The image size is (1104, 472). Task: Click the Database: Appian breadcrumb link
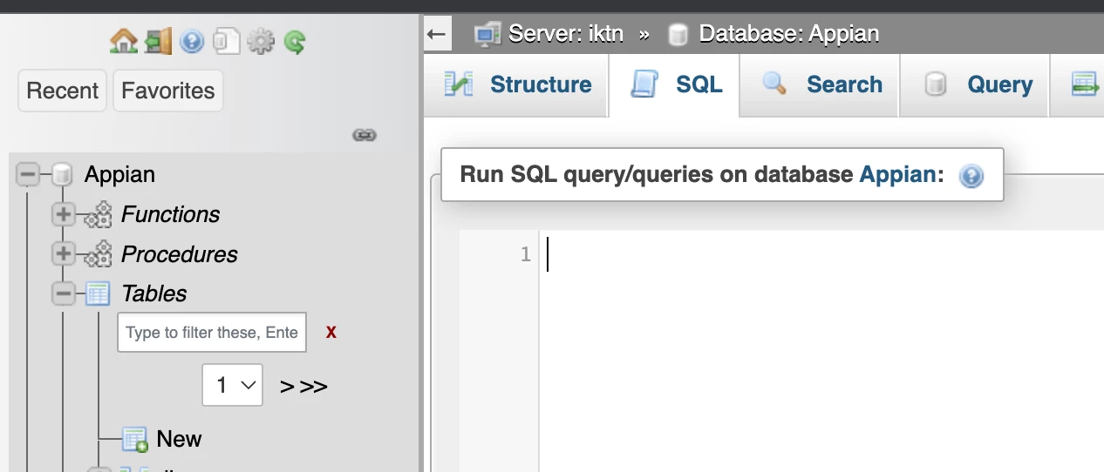(788, 34)
